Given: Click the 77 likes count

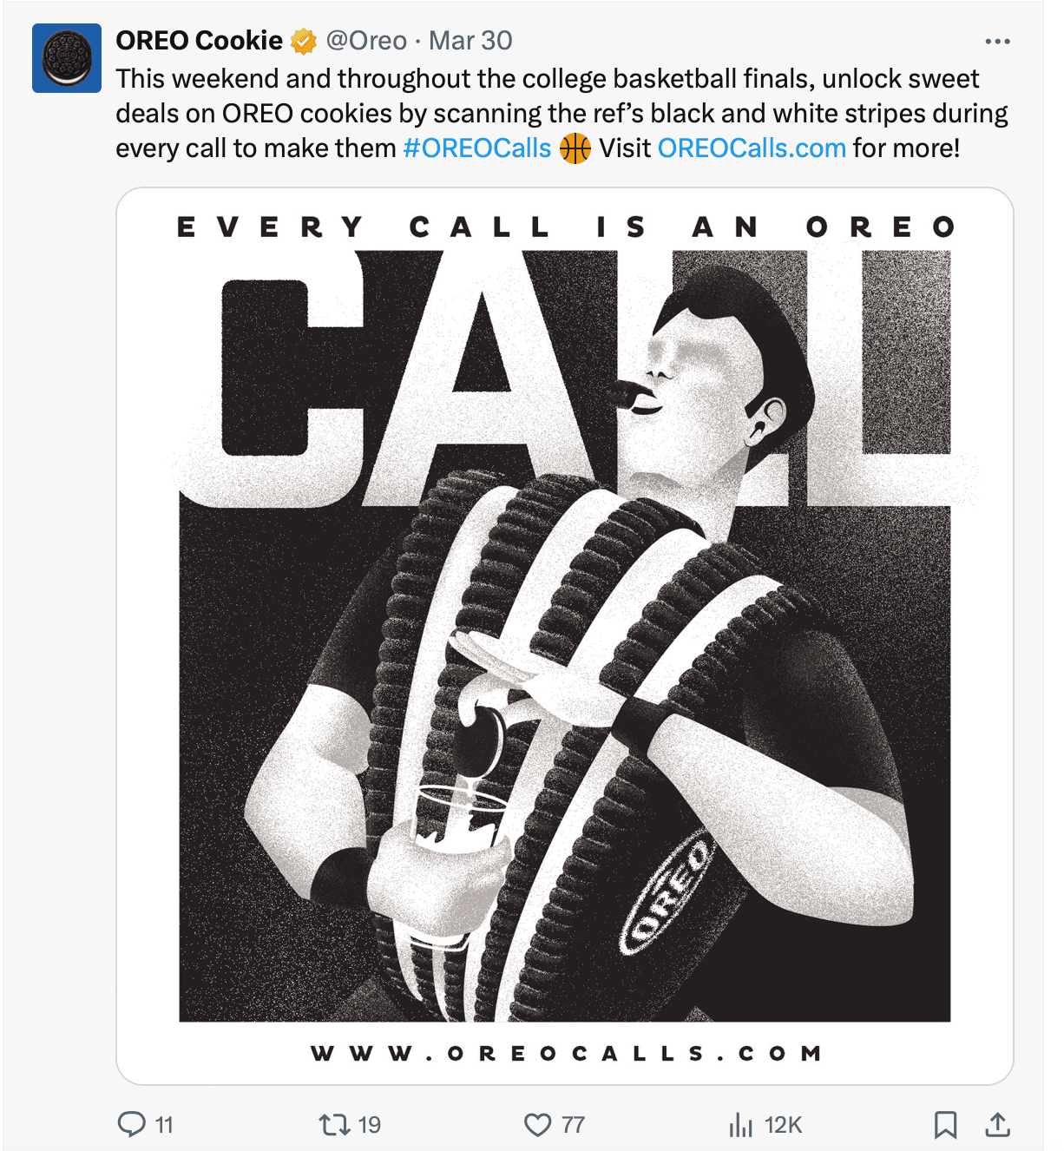Looking at the screenshot, I should [x=573, y=1125].
